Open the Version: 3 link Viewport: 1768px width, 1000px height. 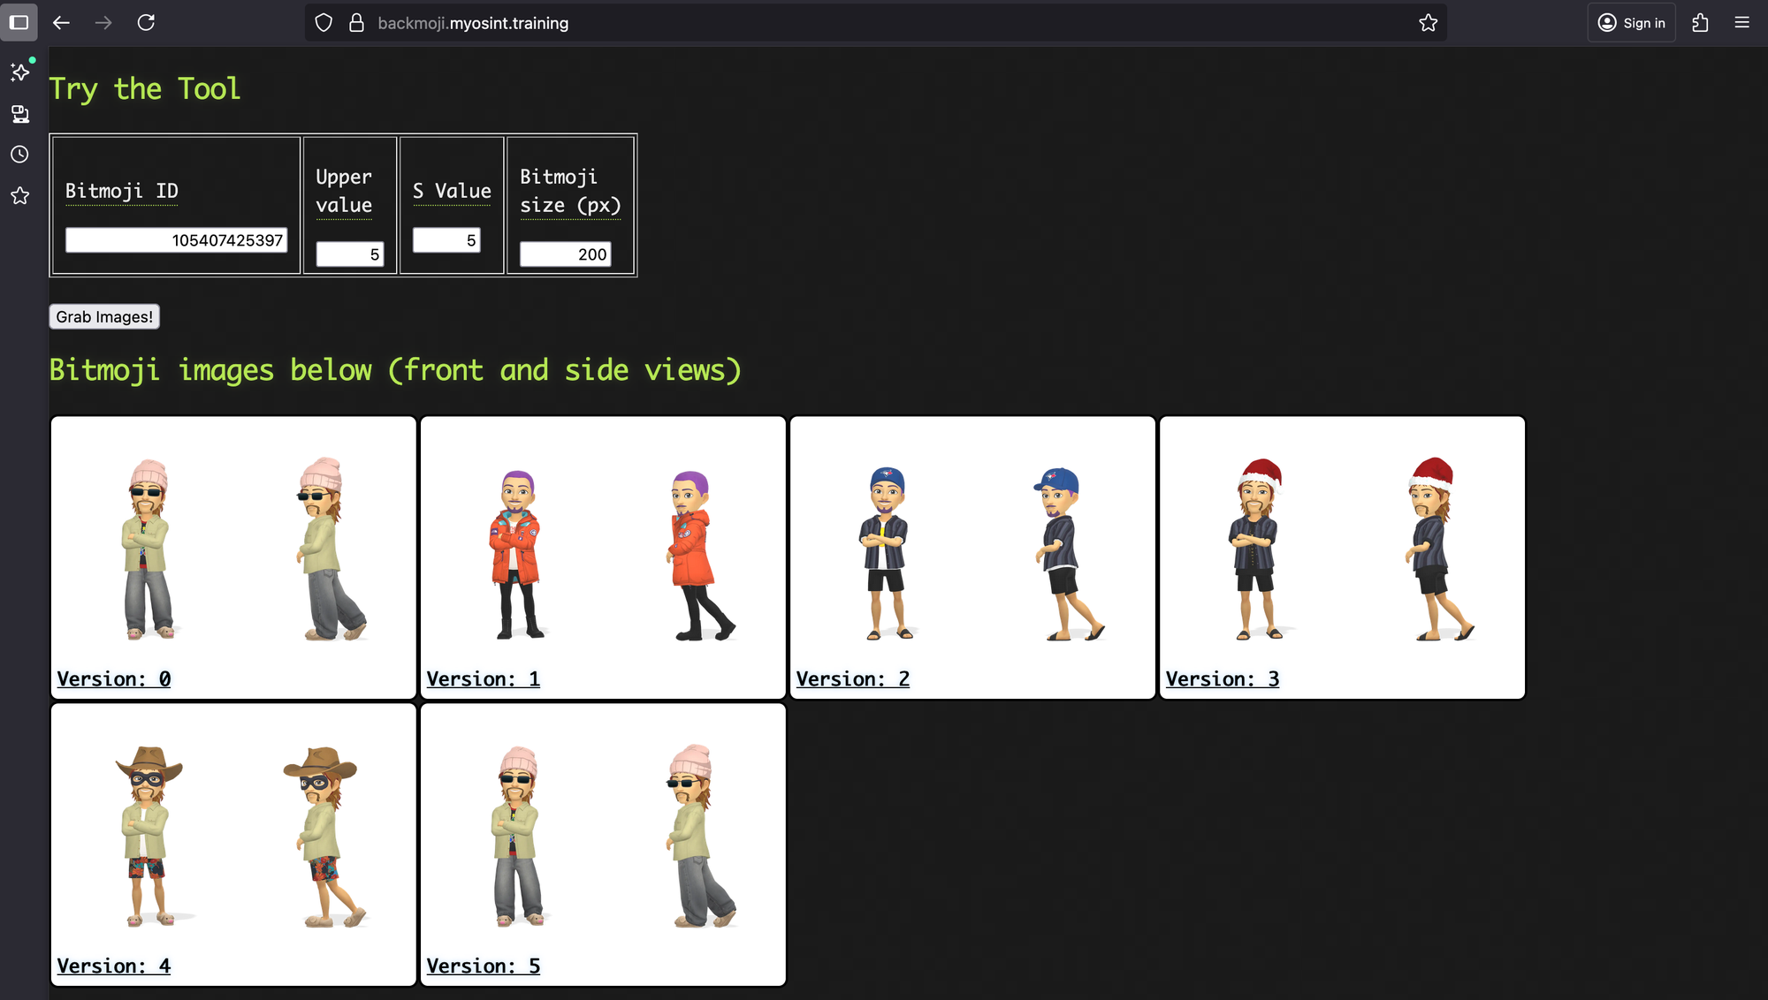(x=1222, y=679)
